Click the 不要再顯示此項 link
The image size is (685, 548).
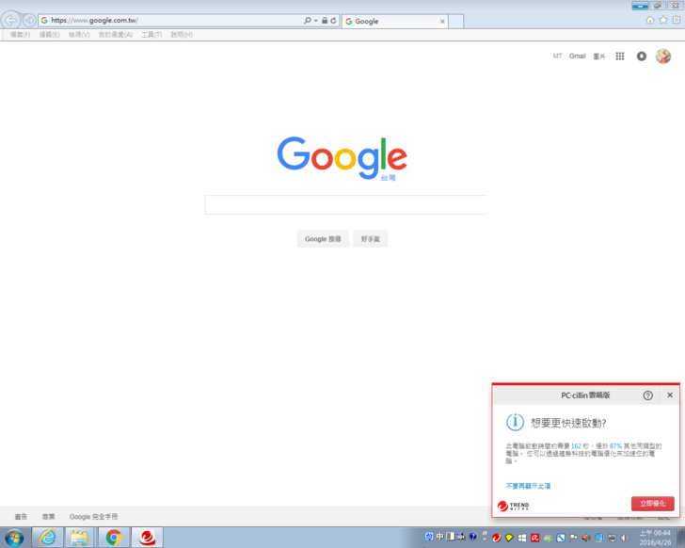tap(528, 486)
